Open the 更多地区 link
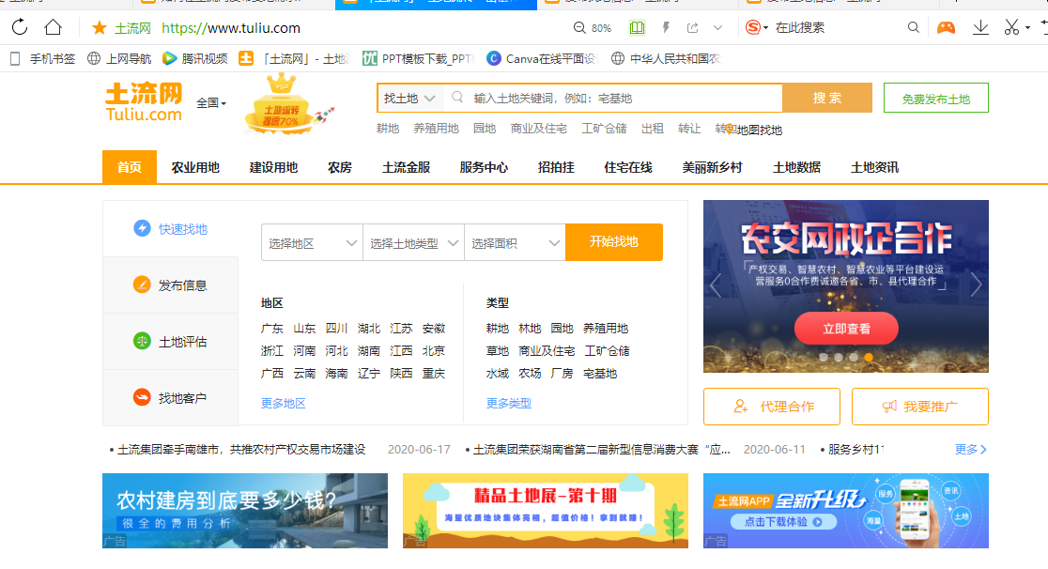This screenshot has height=569, width=1048. pos(284,403)
